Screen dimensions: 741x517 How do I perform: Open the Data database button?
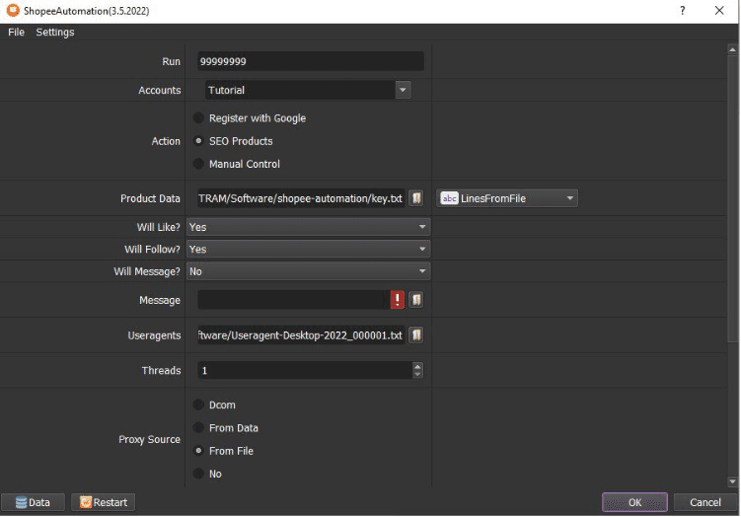[33, 502]
